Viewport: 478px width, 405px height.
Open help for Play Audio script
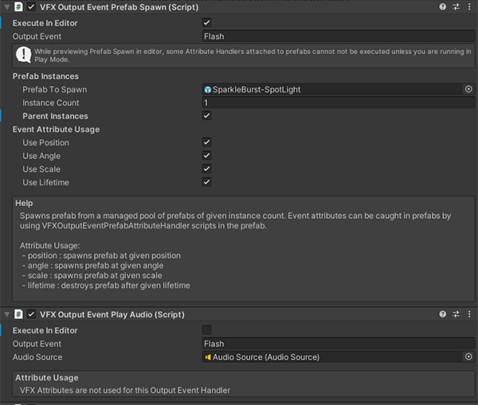tap(442, 314)
